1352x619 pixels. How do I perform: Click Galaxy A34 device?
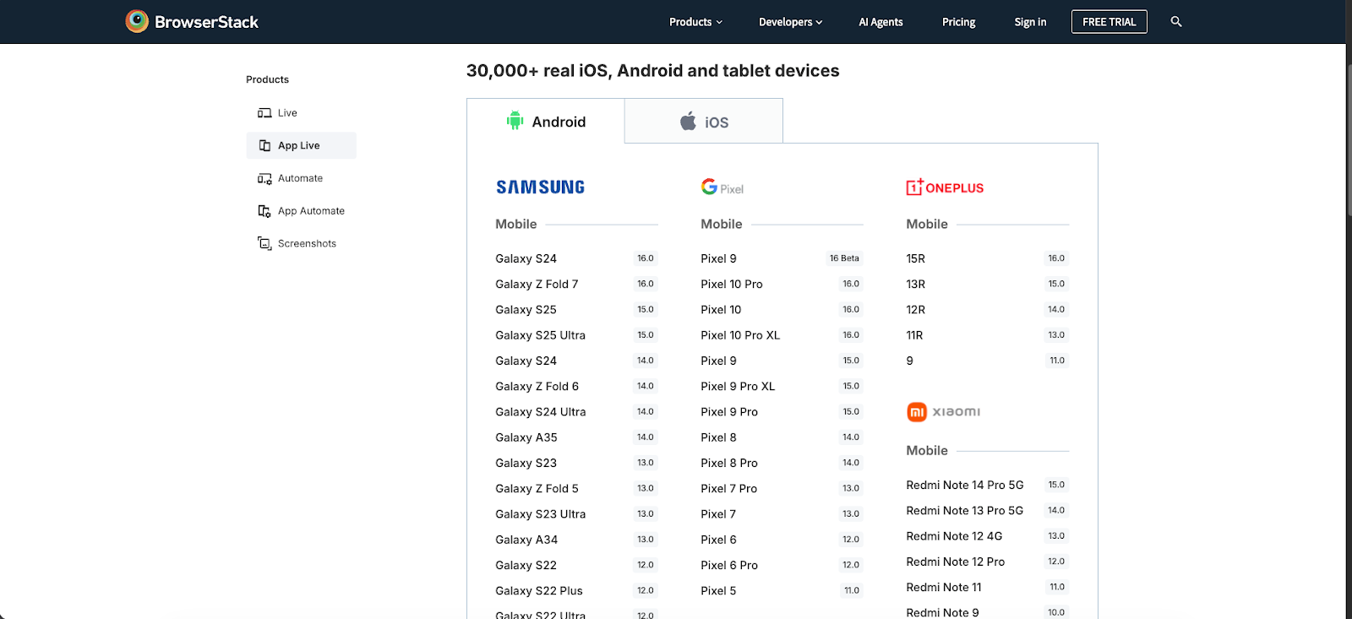[x=526, y=540]
